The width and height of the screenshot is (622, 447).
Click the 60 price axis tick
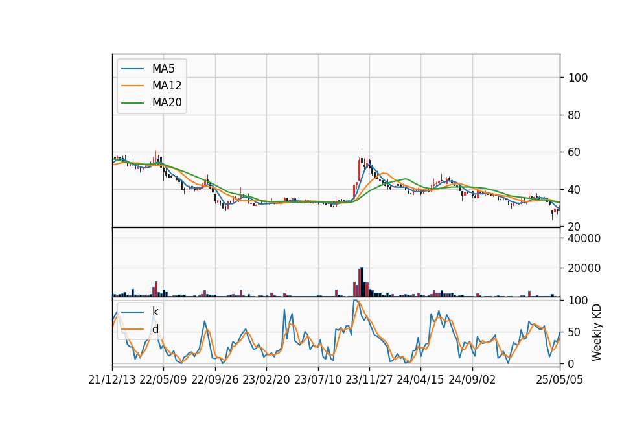point(575,152)
